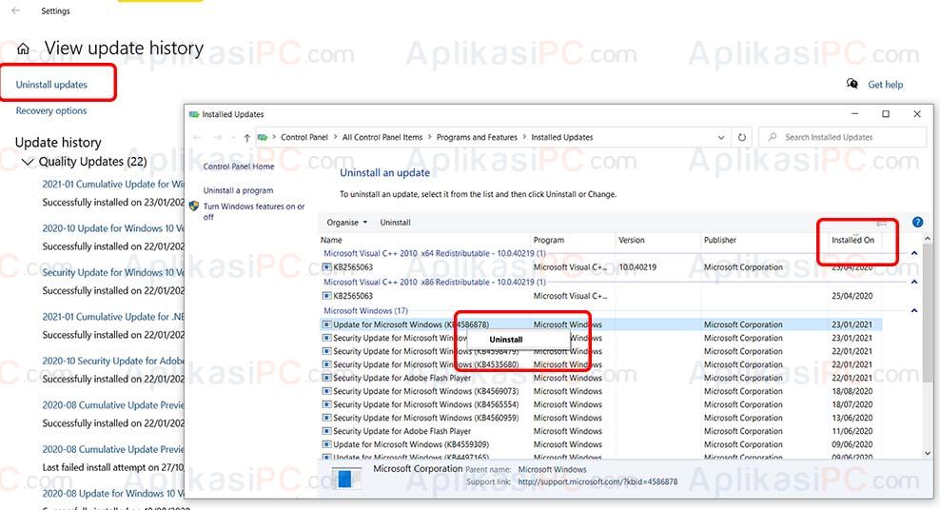
Task: Click the shield icon beside Windows features
Action: tap(194, 206)
